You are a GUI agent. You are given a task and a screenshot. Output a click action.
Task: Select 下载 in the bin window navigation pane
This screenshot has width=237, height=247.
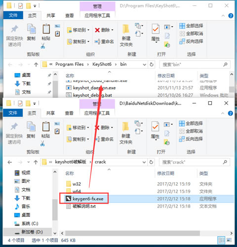[x=23, y=83]
